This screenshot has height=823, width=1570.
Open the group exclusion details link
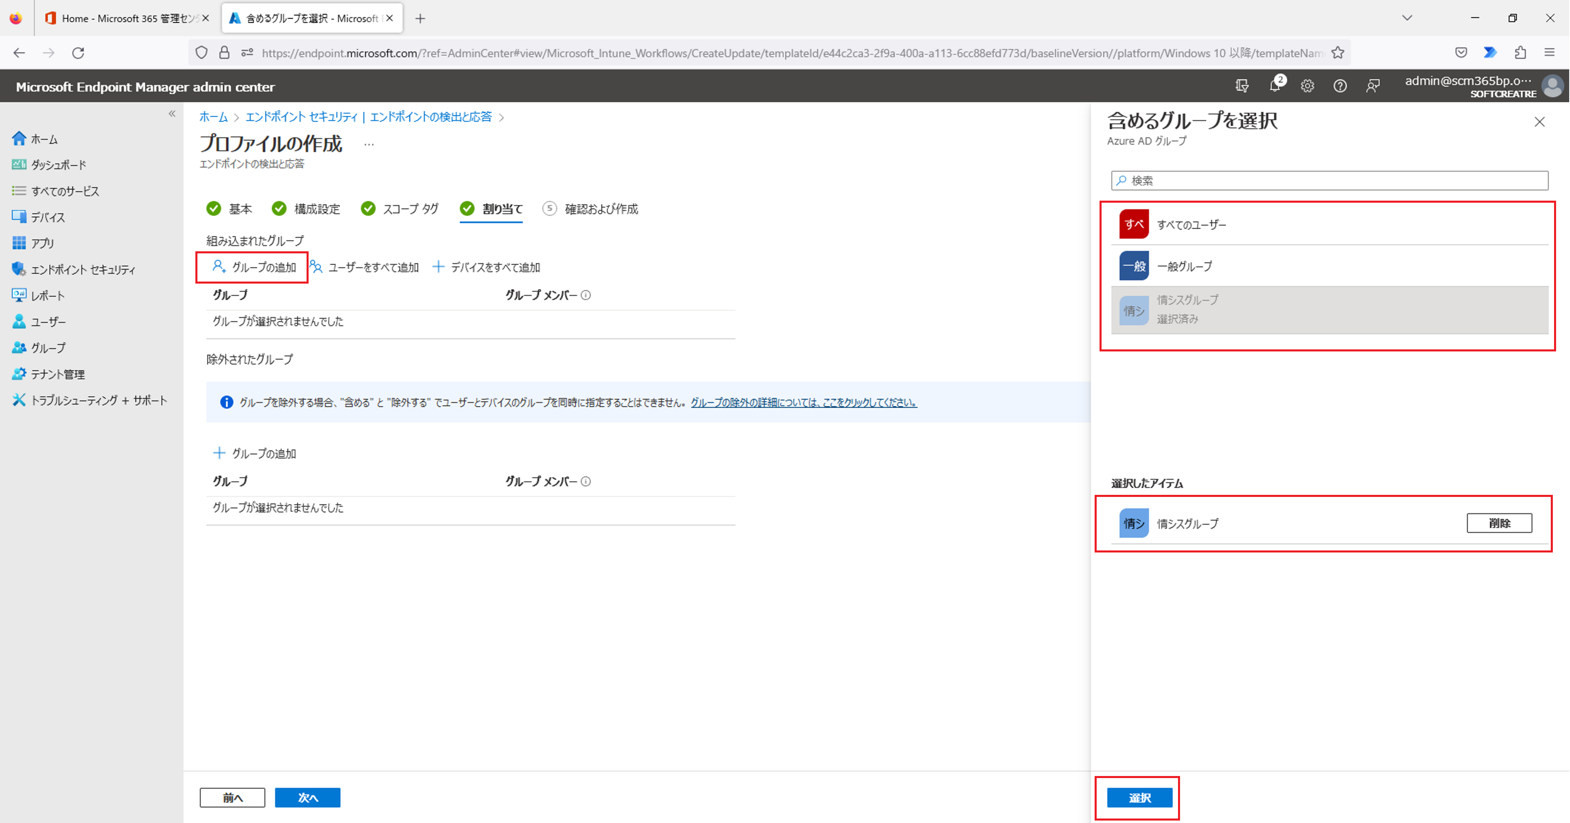803,403
